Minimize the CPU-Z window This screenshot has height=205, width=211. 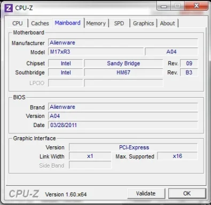tap(163, 6)
